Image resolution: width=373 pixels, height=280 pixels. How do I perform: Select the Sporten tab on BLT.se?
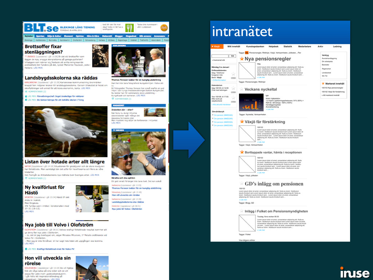40,36
